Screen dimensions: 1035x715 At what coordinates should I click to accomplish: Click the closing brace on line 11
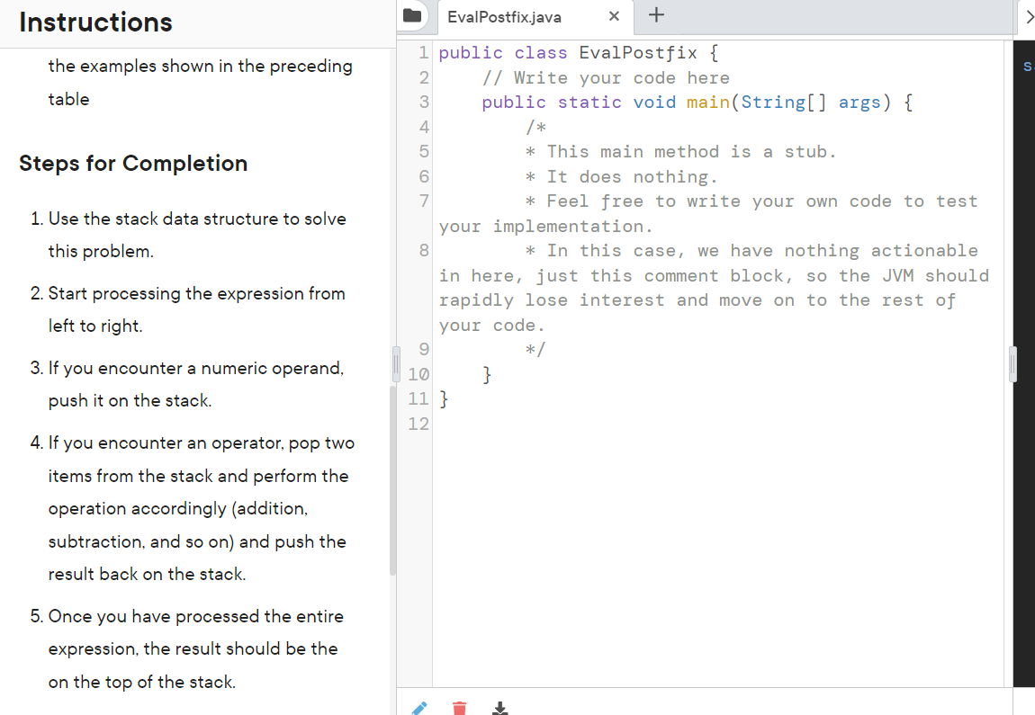(x=442, y=398)
